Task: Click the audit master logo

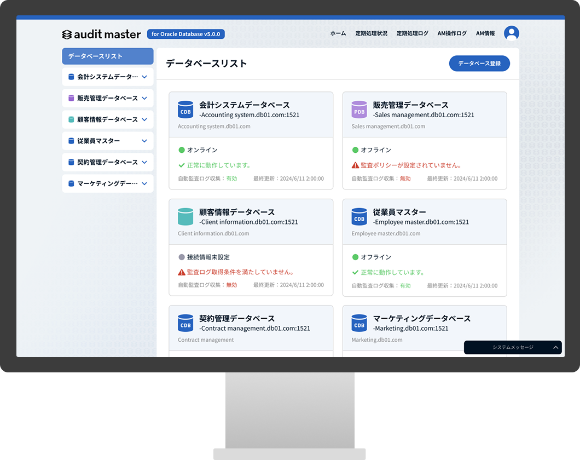Action: tap(101, 34)
